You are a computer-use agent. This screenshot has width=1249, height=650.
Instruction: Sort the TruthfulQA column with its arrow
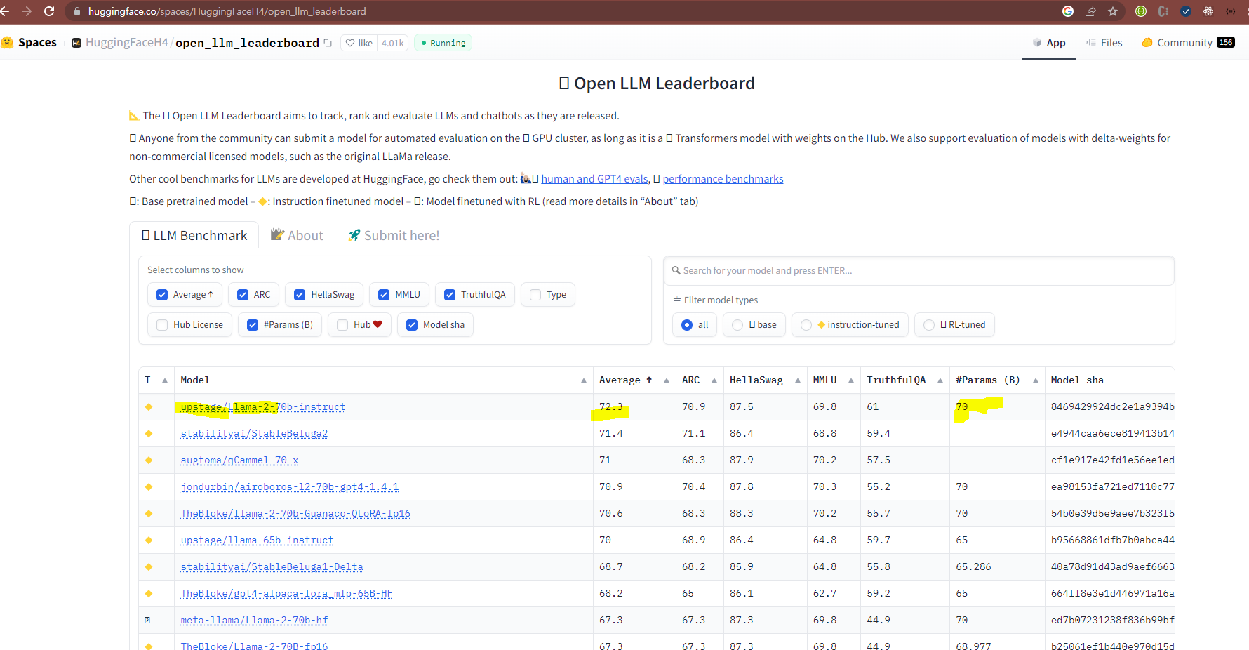(x=940, y=380)
